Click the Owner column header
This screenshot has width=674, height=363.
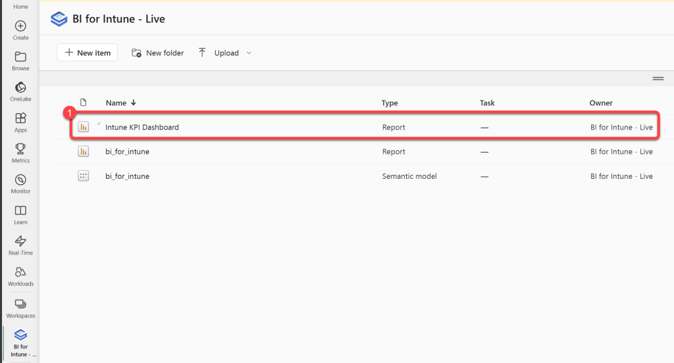click(601, 103)
